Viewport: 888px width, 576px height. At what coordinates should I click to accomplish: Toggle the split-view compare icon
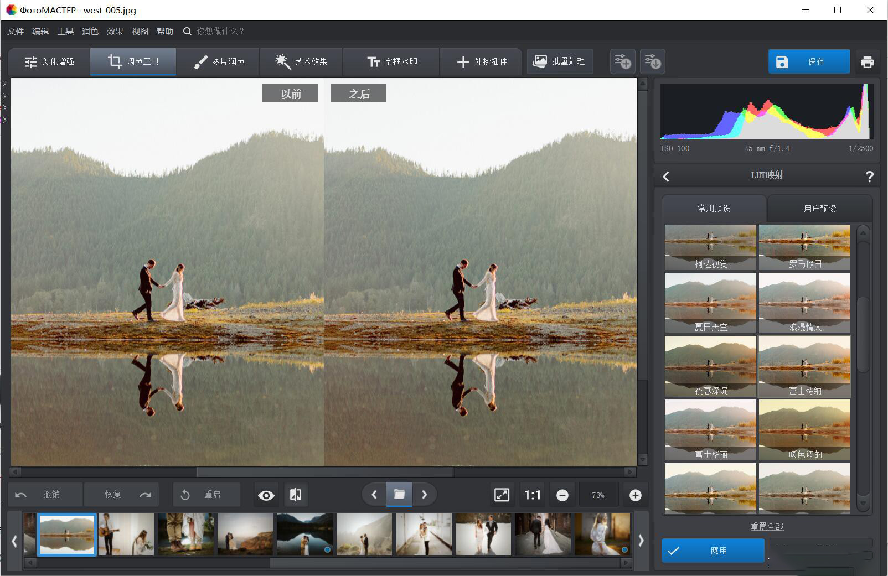point(296,495)
